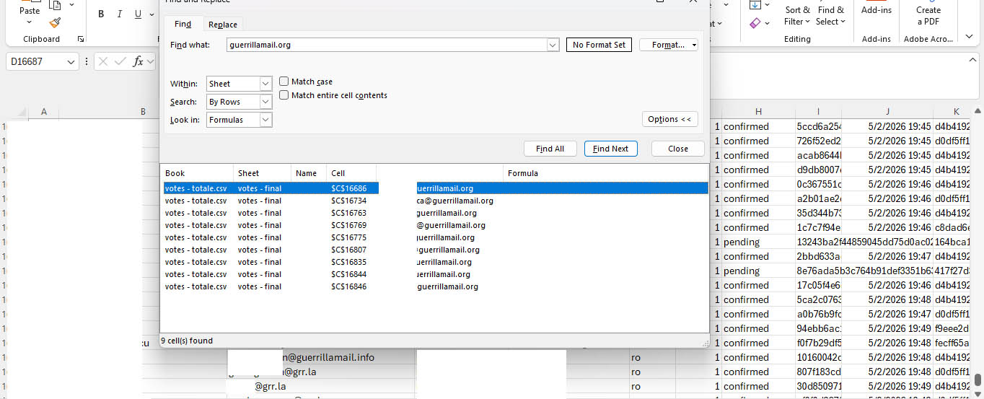Click the Bold formatting icon
The height and width of the screenshot is (399, 984).
coord(101,14)
